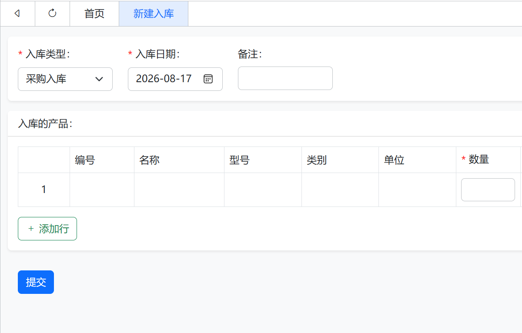The width and height of the screenshot is (522, 333).
Task: Open the 入库类型 dropdown showing 采购入库
Action: tap(65, 79)
